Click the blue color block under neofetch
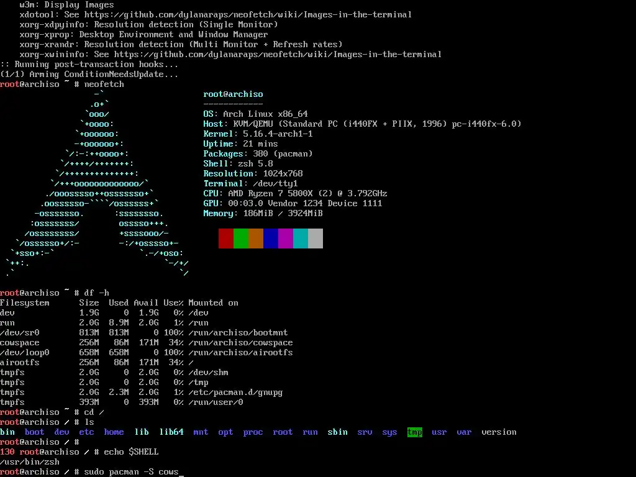The image size is (636, 477). tap(271, 238)
